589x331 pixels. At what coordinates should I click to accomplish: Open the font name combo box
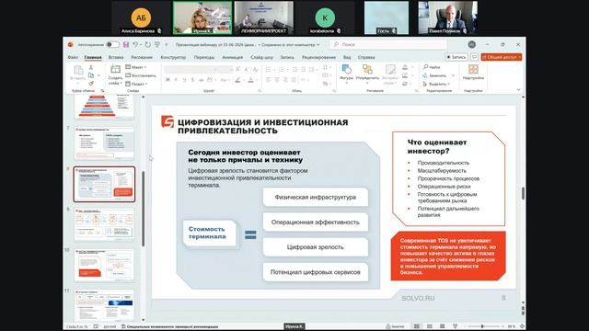point(191,70)
